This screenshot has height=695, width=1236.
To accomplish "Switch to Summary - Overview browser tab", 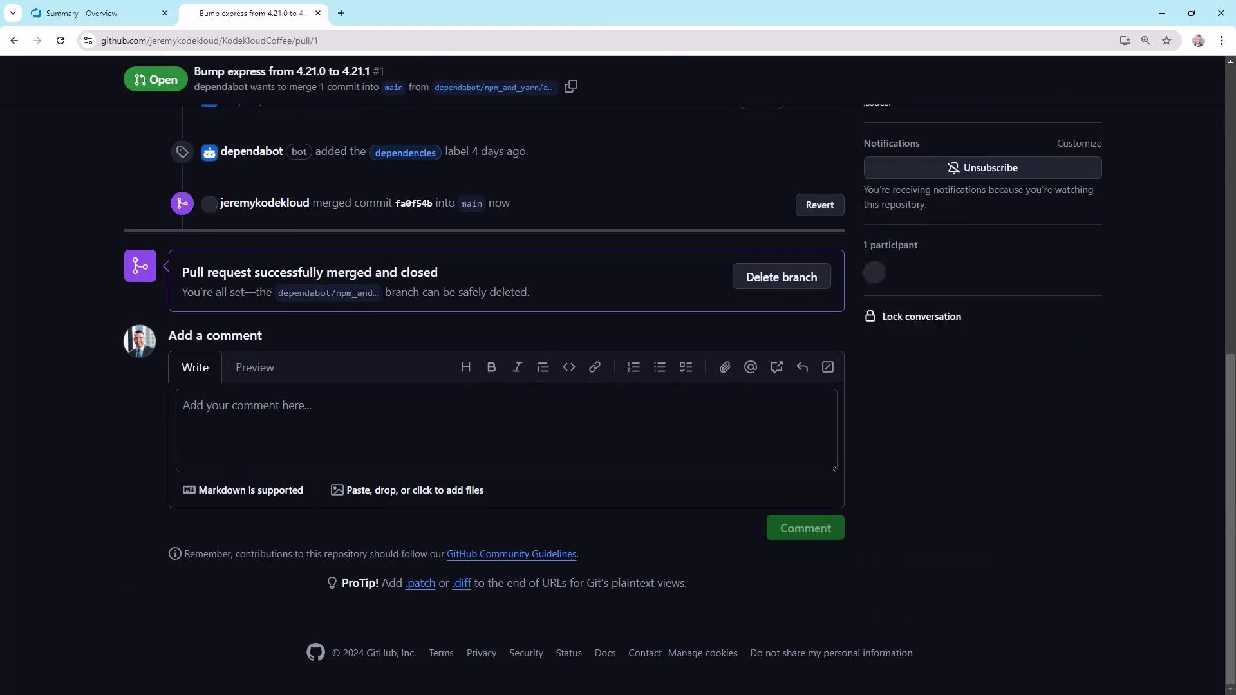I will point(82,13).
